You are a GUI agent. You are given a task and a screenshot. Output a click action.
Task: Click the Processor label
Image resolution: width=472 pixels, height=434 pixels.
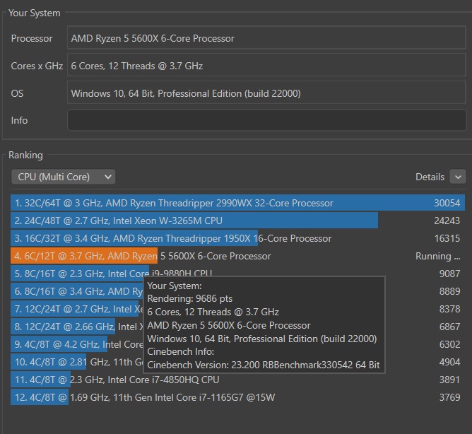point(32,38)
